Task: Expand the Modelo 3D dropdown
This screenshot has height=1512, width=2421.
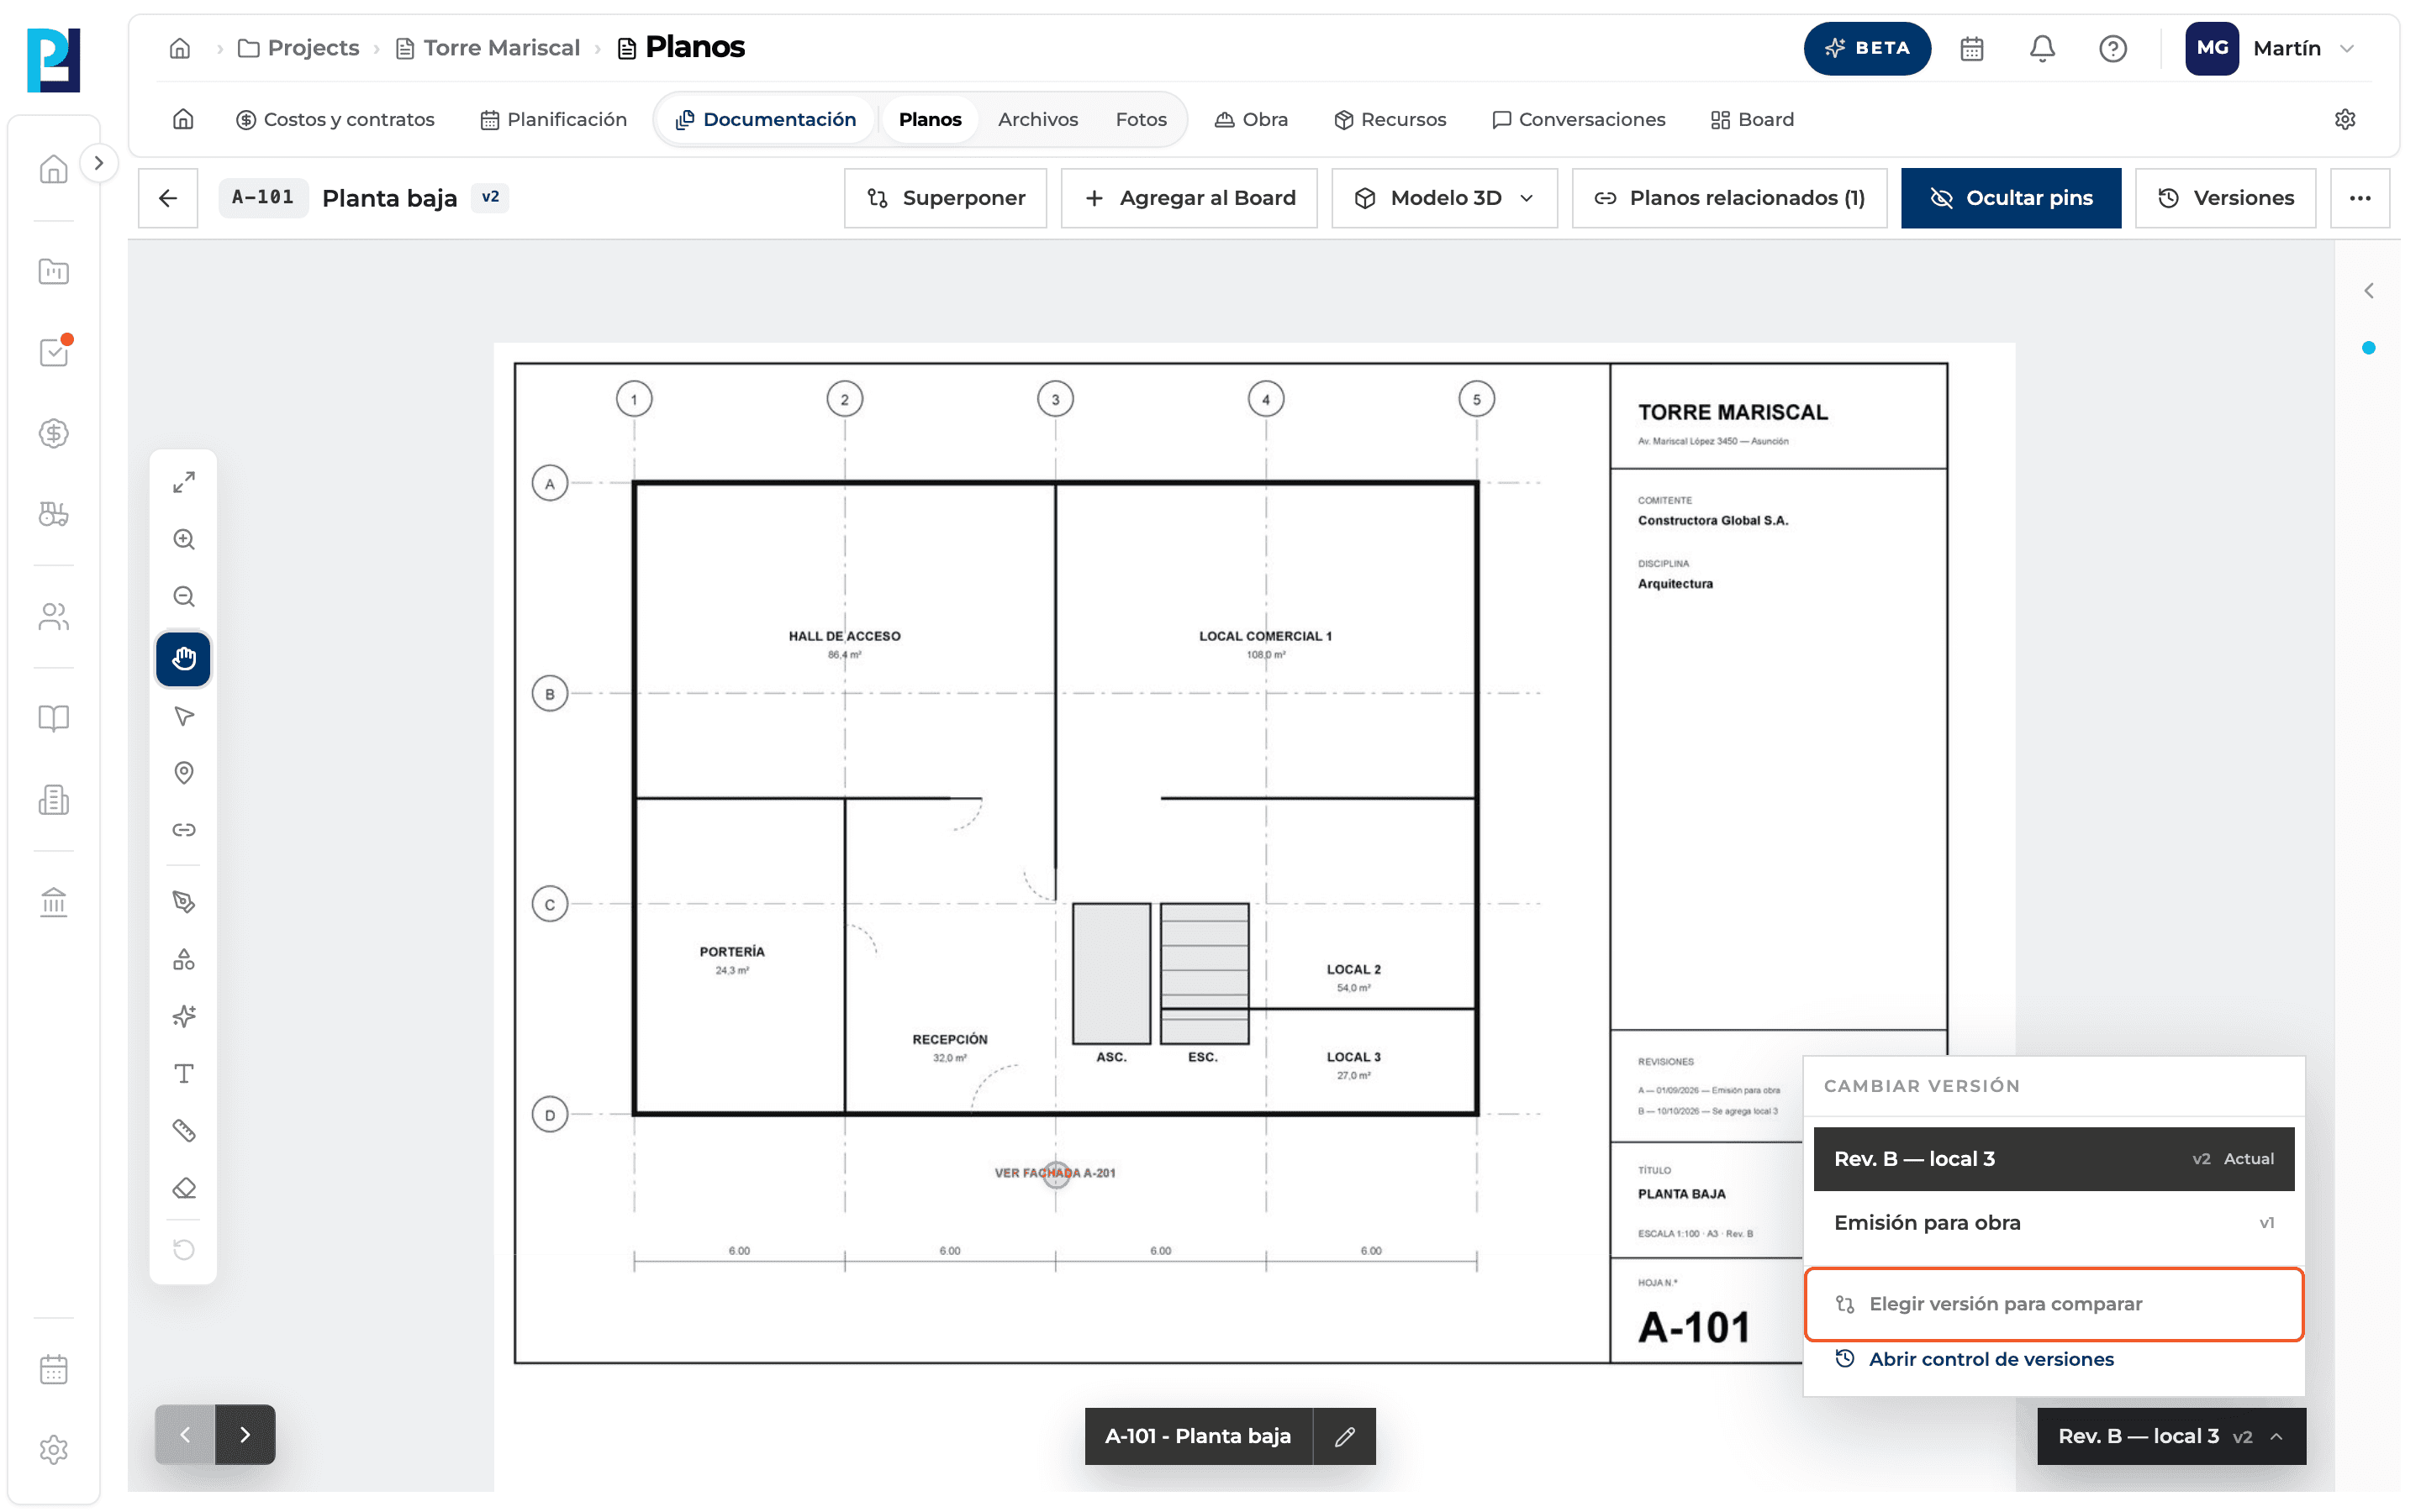Action: point(1443,198)
